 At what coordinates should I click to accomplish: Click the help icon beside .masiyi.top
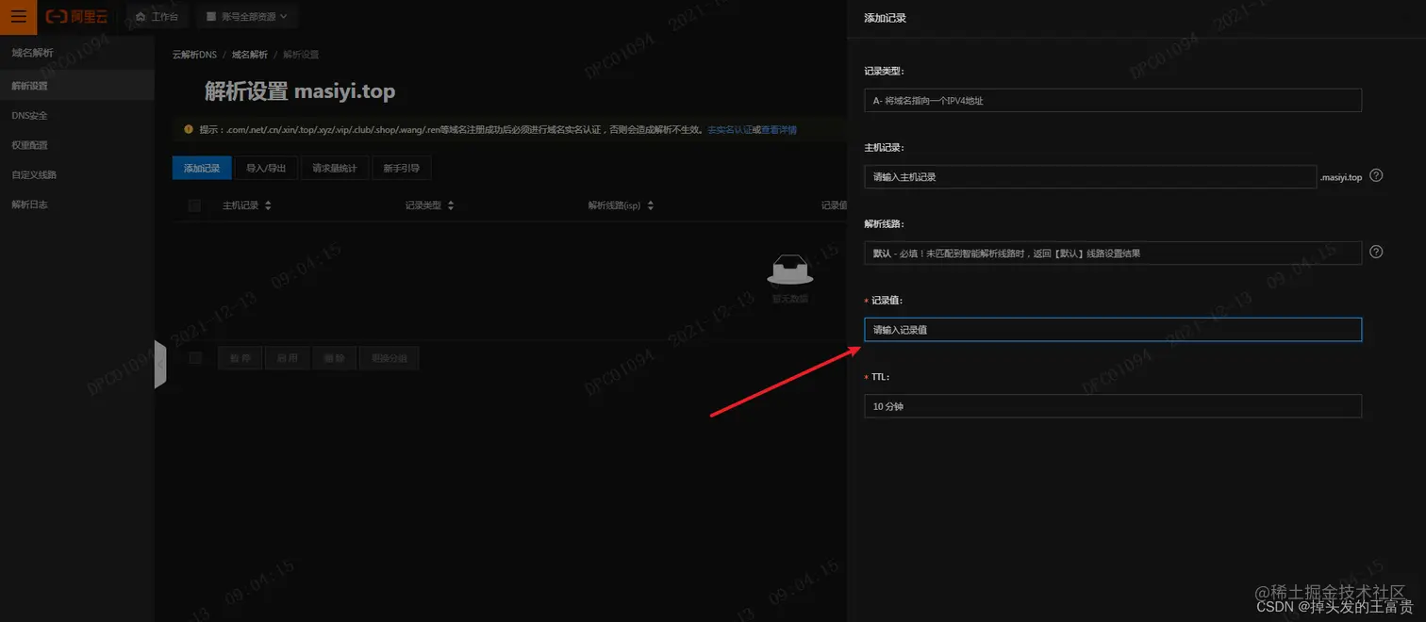pos(1375,175)
